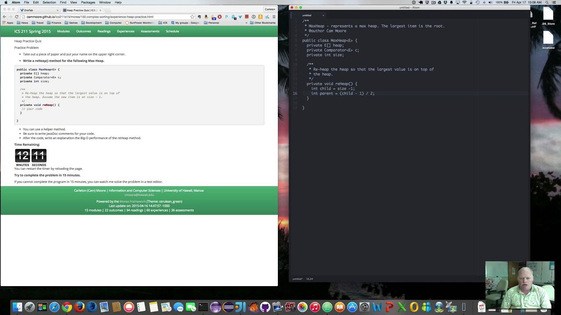This screenshot has height=315, width=561.
Task: Open the Personal bookmarks folder
Action: (x=211, y=23)
